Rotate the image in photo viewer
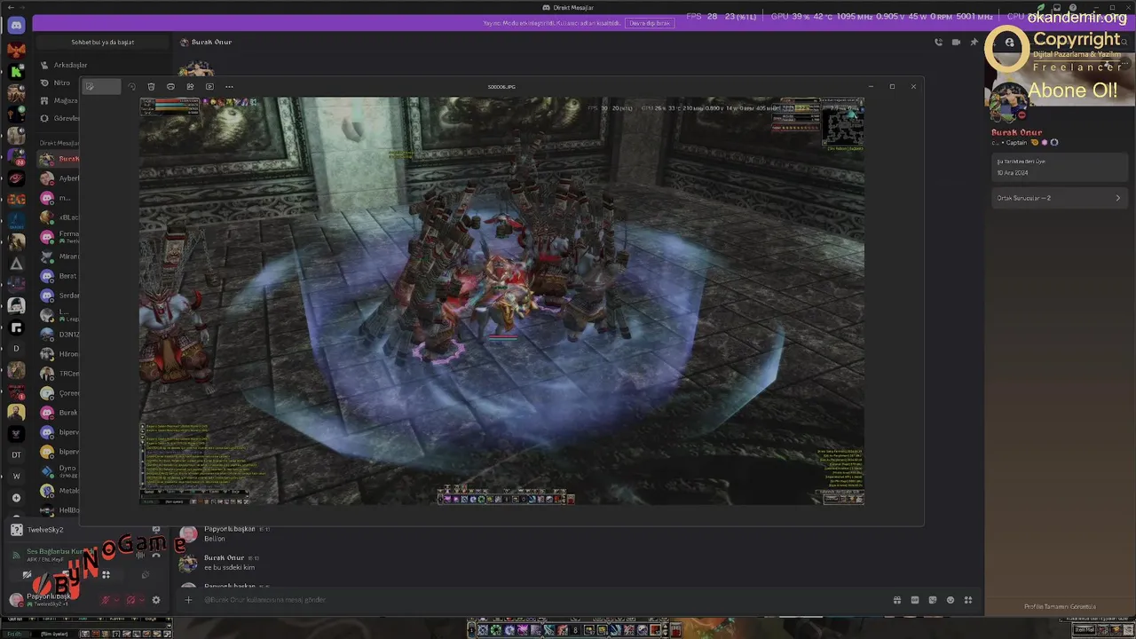Viewport: 1136px width, 639px height. pos(131,86)
